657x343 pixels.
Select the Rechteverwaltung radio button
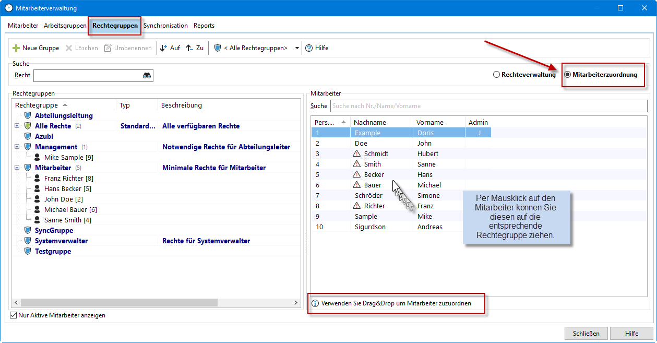(x=496, y=75)
